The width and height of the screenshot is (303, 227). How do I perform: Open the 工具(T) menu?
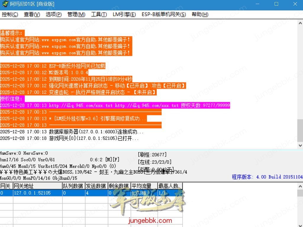pyautogui.click(x=99, y=14)
